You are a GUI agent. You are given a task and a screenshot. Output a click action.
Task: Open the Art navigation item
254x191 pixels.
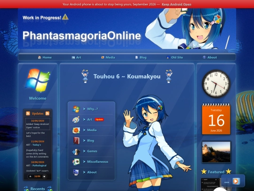[76, 58]
